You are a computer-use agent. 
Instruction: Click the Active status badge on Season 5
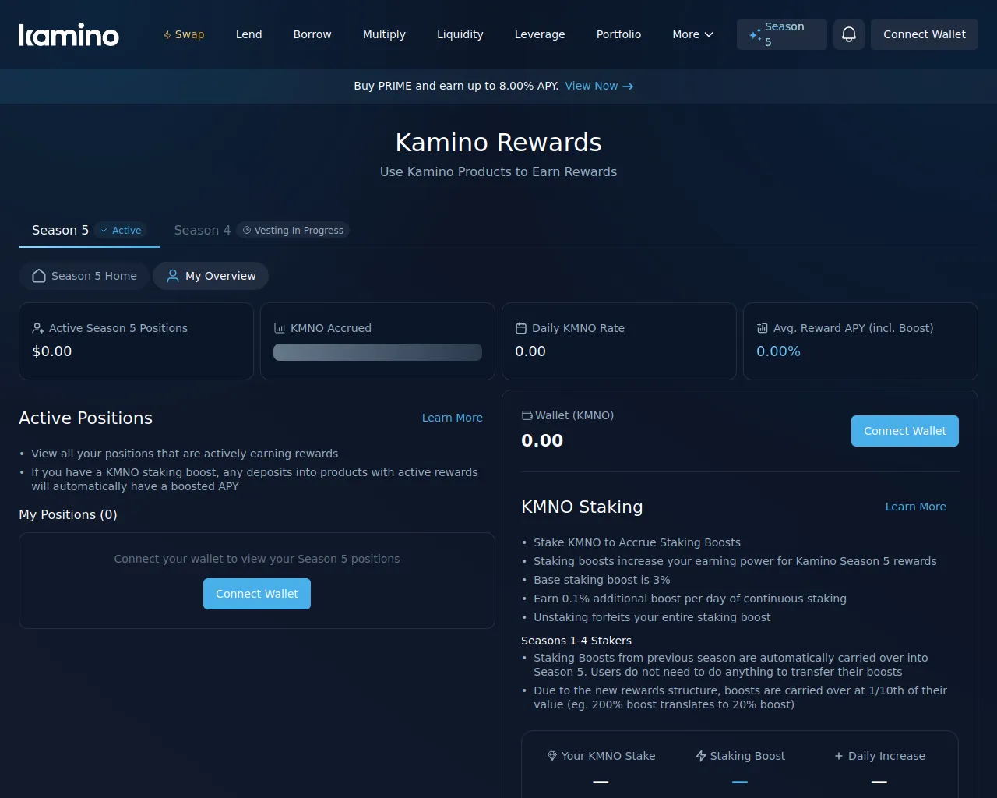(x=121, y=231)
